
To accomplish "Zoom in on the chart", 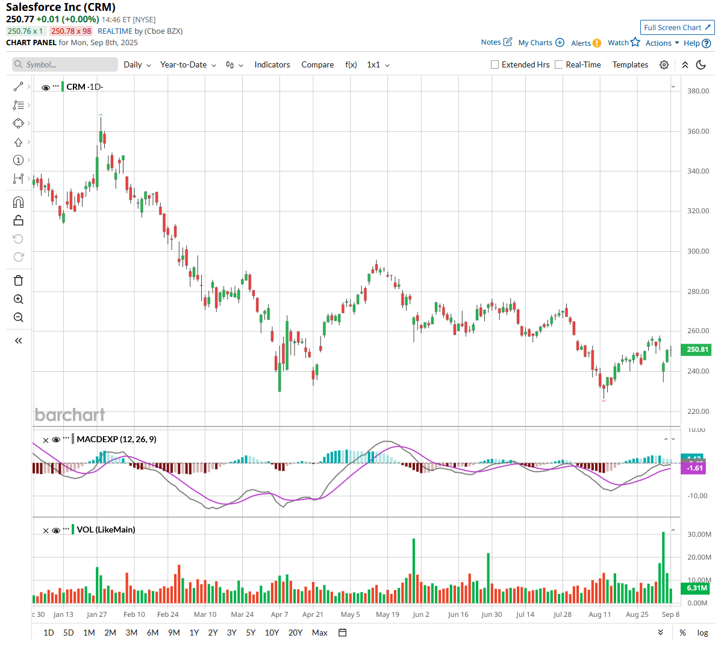I will (x=19, y=299).
